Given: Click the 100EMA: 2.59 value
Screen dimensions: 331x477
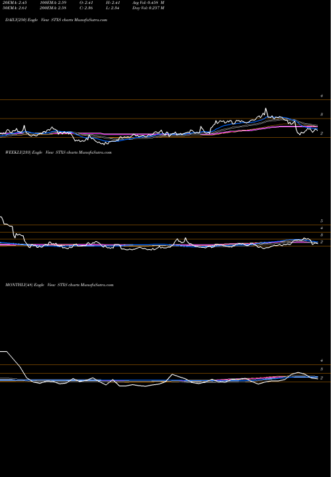Looking at the screenshot, I should click(53, 3).
